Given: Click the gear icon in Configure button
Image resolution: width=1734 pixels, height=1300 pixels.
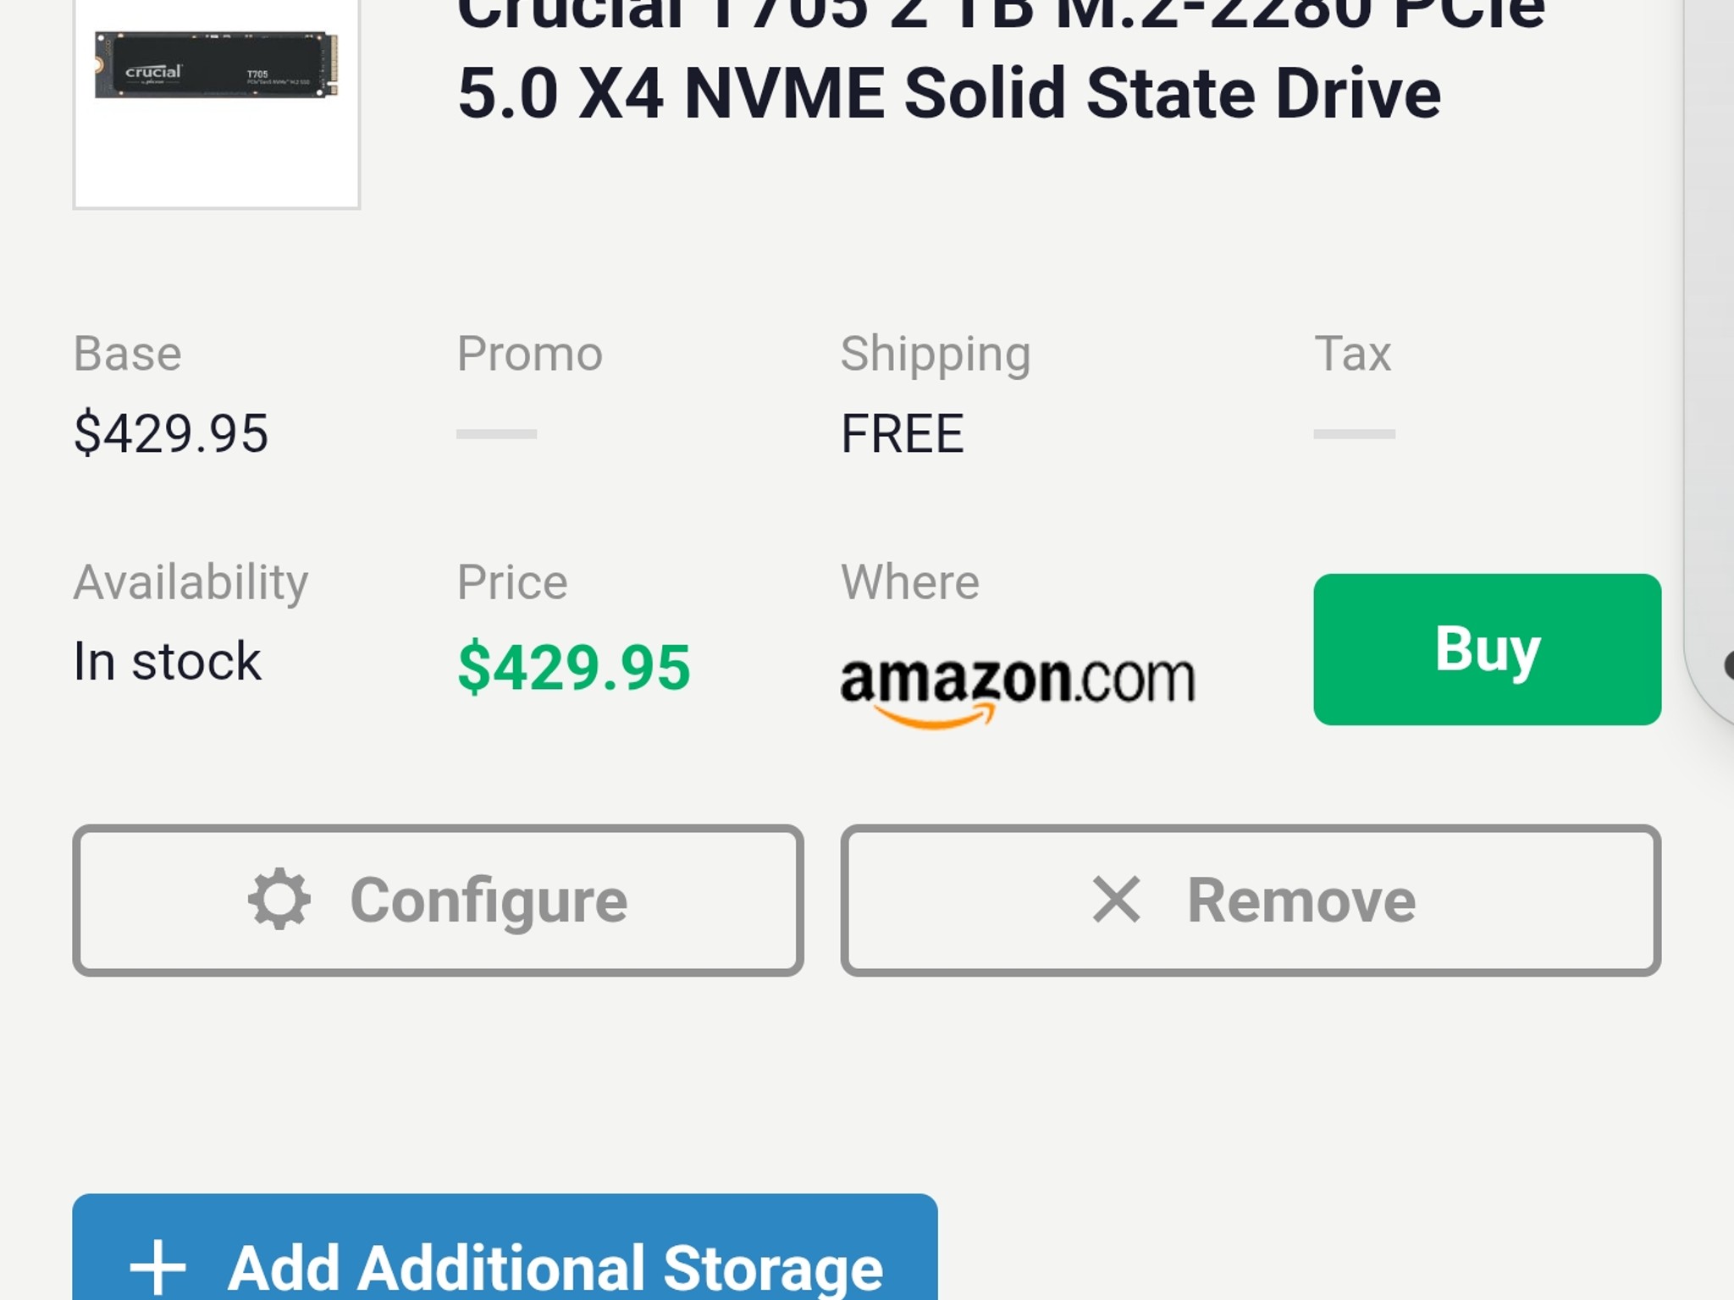Looking at the screenshot, I should [279, 900].
